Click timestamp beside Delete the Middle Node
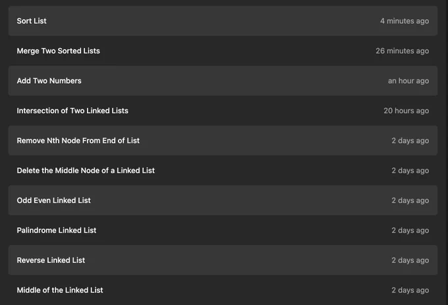The width and height of the screenshot is (448, 305). coord(410,171)
